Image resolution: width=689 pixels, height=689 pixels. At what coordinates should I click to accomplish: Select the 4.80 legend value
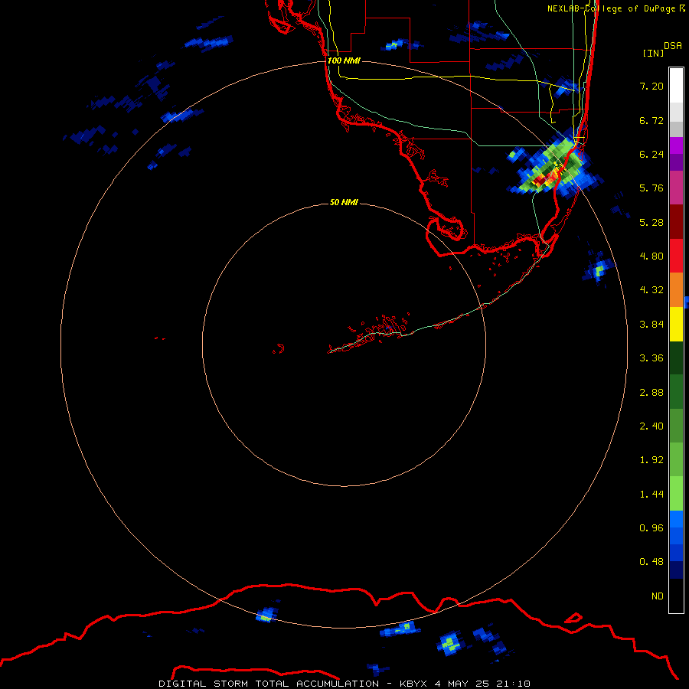[x=651, y=256]
